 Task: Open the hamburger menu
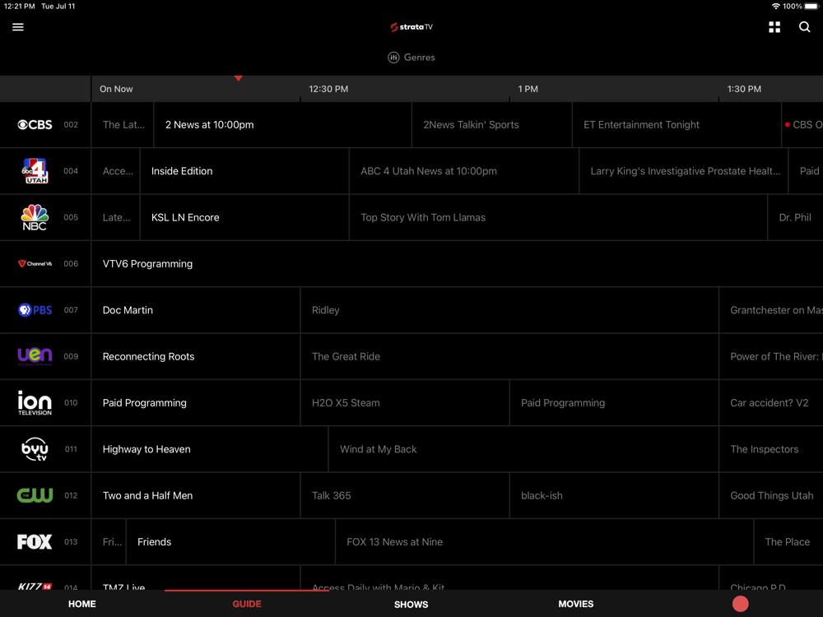pos(18,27)
